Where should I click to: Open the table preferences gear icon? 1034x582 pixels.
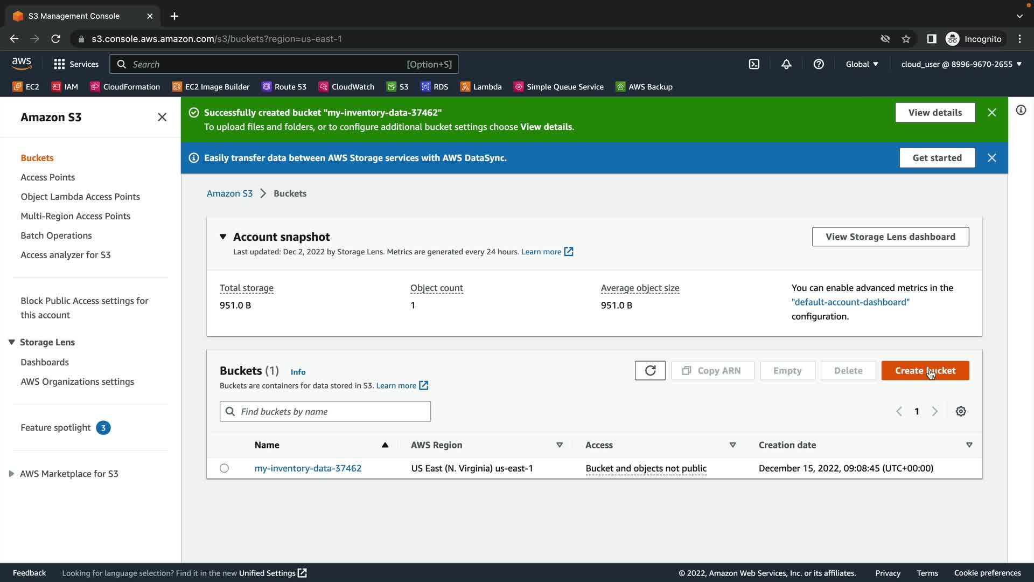click(x=961, y=412)
